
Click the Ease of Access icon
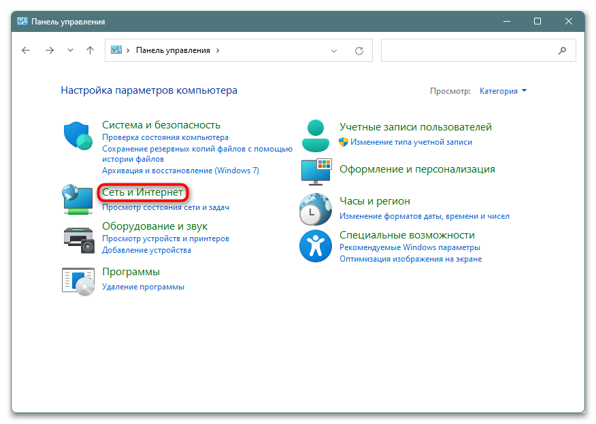point(316,246)
